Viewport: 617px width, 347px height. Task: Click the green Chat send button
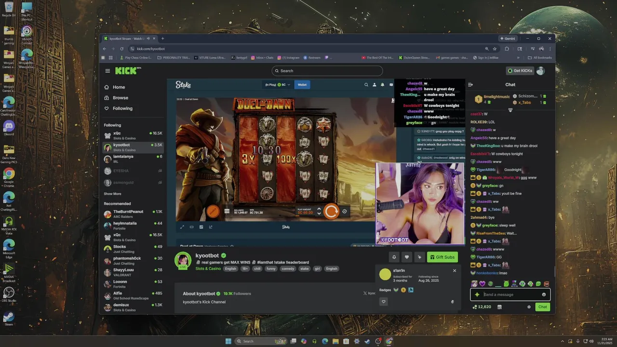point(543,307)
